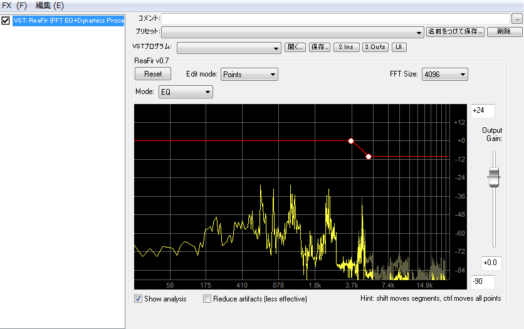Enable Reduce artifacts (less effective) checkbox
The height and width of the screenshot is (329, 524).
pos(207,298)
